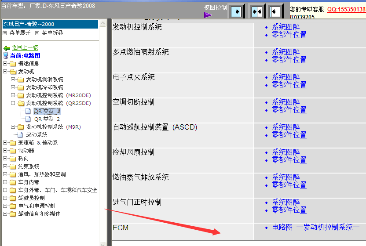Click the first view control arrow button
Viewport: 366px width, 246px height.
tap(236, 11)
